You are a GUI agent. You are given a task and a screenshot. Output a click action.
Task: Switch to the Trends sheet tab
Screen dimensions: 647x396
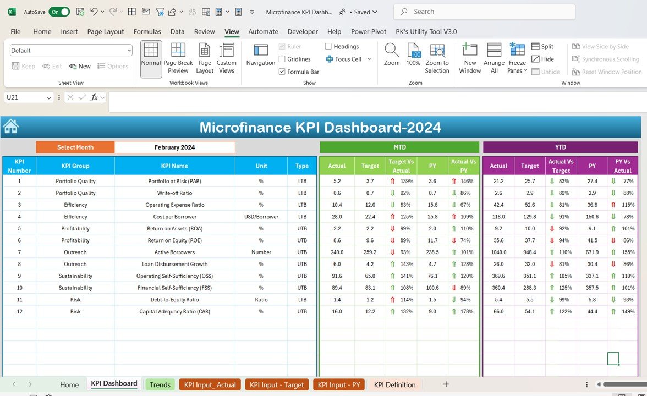[x=160, y=385]
